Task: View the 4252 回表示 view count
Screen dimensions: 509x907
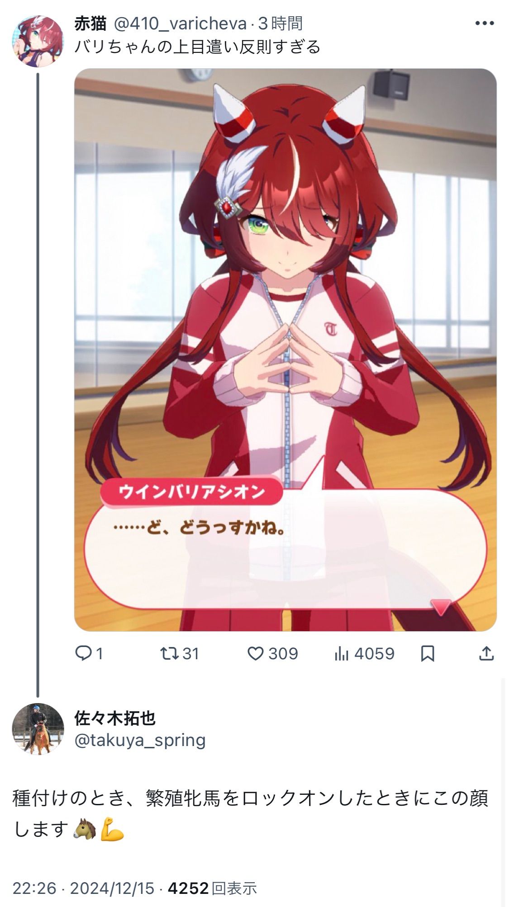Action: coord(212,888)
